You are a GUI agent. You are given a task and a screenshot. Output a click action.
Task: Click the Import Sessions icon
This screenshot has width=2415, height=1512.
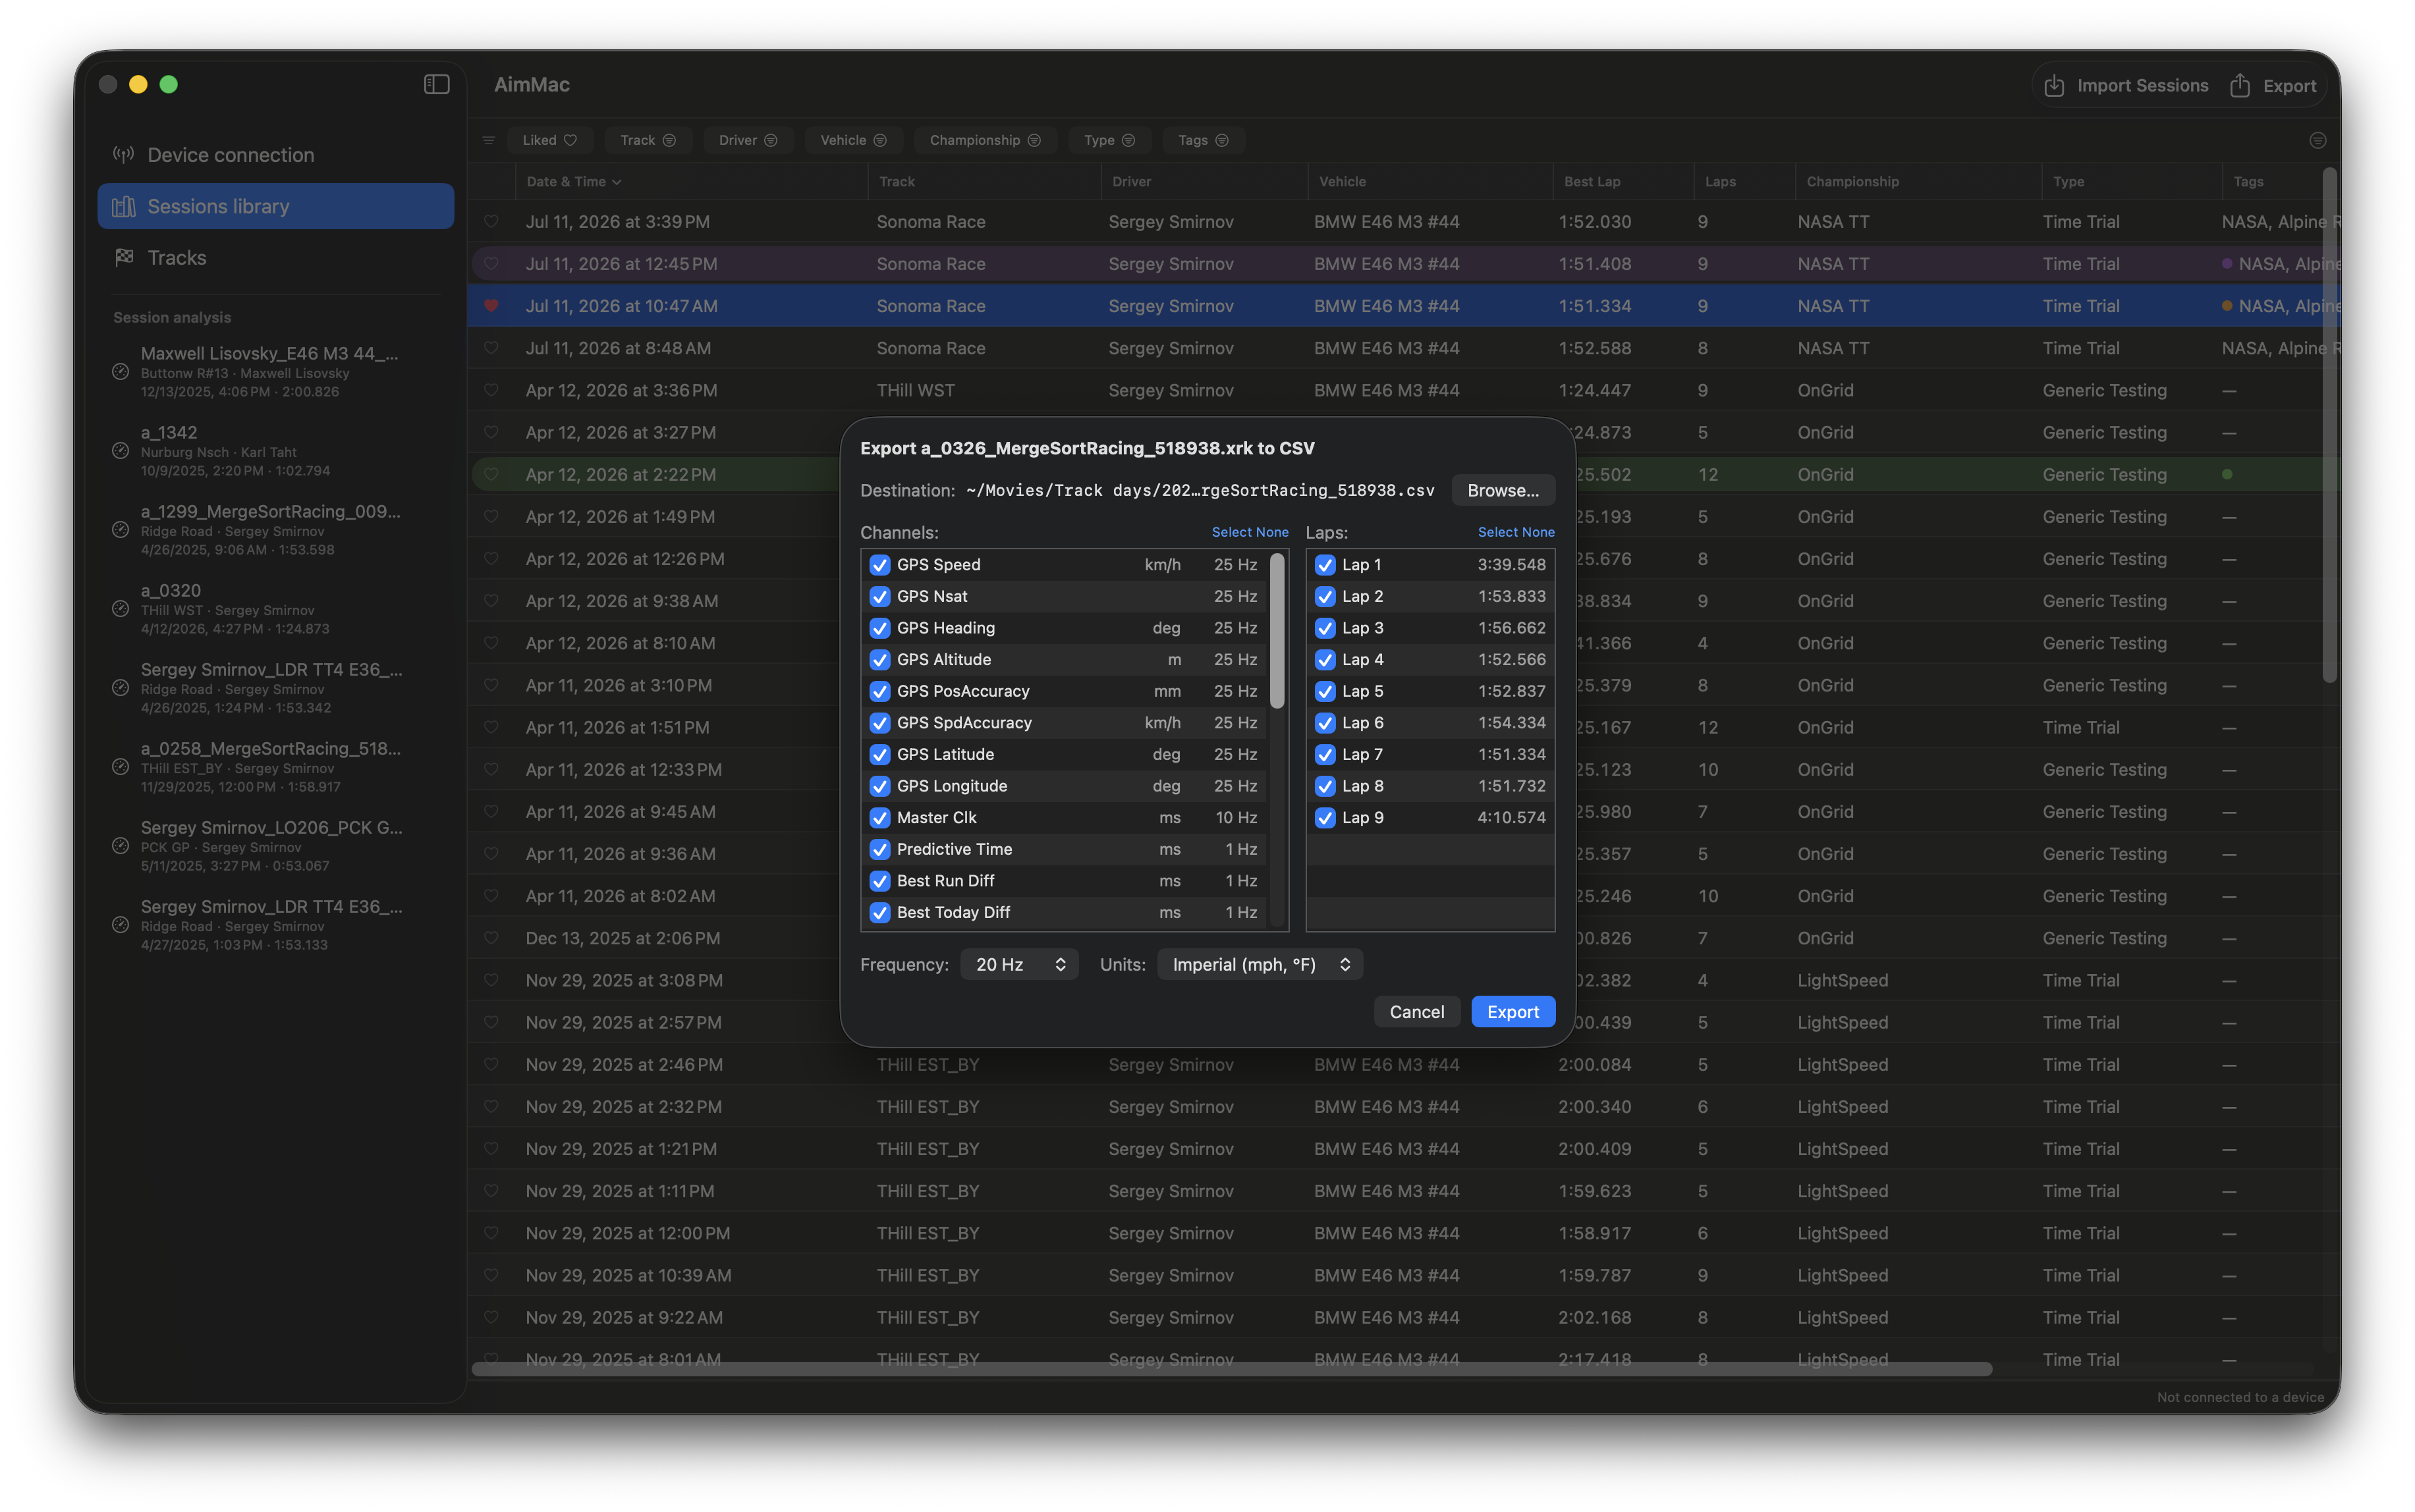coord(2054,86)
